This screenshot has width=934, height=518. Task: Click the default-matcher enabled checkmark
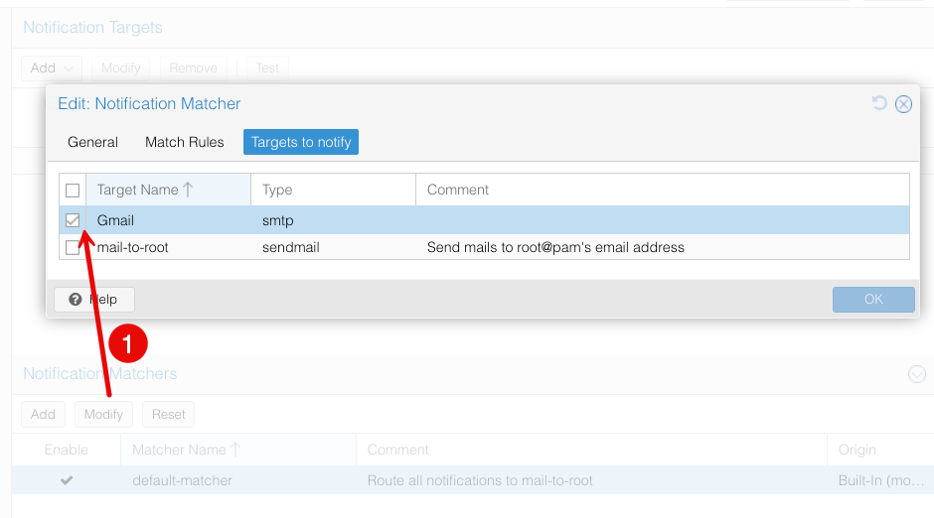67,480
